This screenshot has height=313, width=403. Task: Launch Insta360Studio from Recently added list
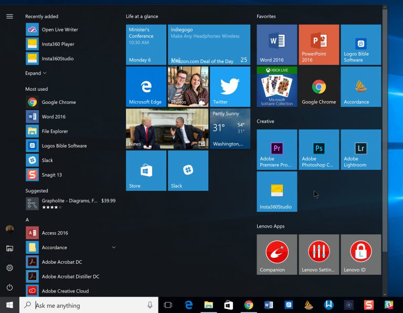tap(71, 59)
